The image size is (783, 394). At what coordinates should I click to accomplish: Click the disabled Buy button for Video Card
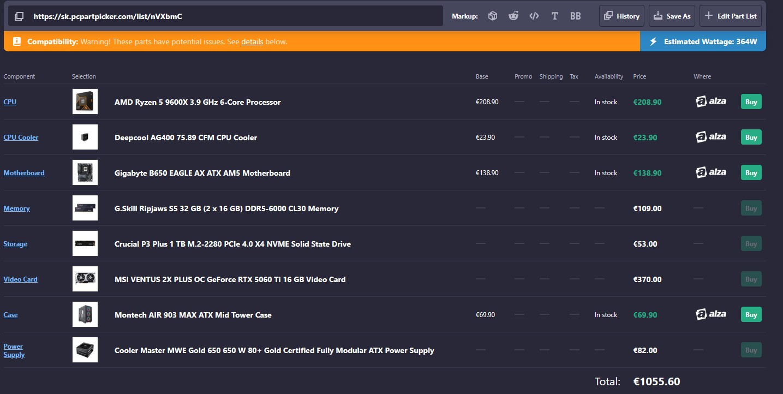click(751, 279)
